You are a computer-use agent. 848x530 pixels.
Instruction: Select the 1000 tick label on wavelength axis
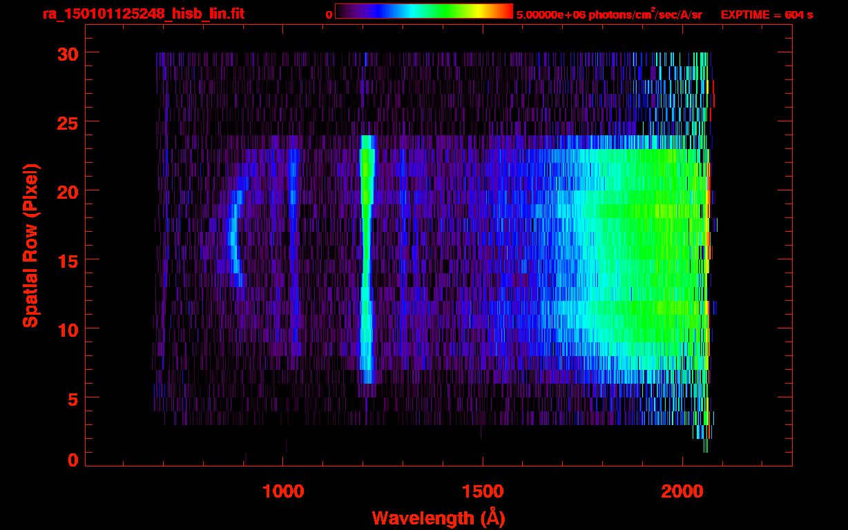[282, 491]
